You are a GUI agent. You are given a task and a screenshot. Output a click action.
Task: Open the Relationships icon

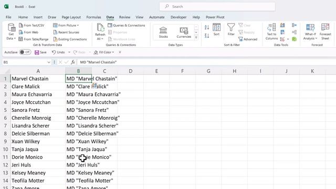[294, 32]
